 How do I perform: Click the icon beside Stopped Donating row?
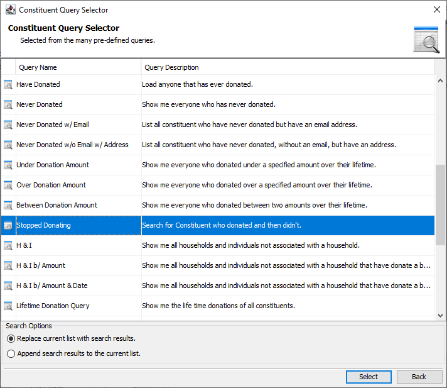(8, 226)
